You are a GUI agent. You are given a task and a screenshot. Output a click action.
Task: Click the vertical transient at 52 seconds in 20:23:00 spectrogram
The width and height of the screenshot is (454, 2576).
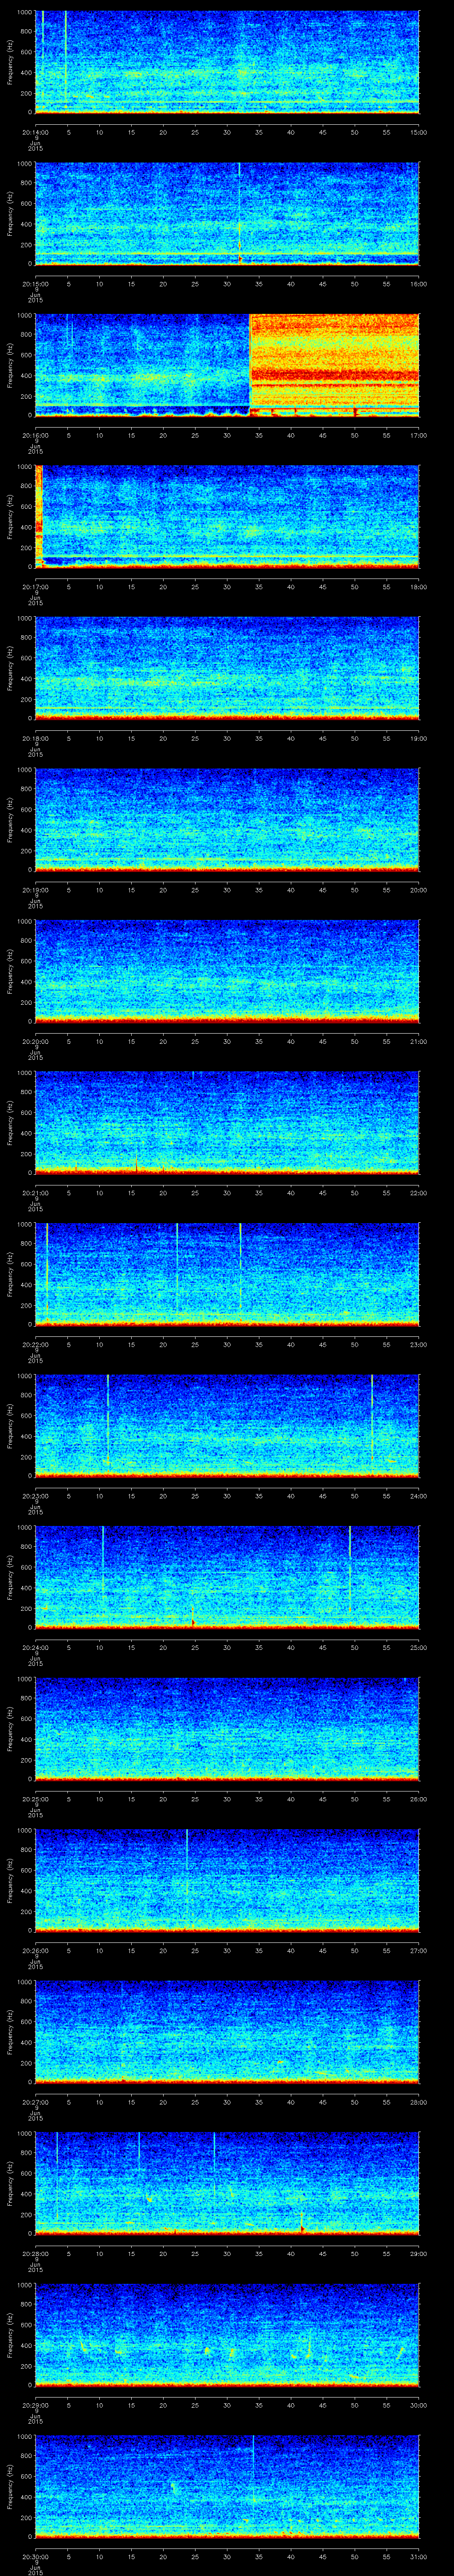(x=371, y=1420)
